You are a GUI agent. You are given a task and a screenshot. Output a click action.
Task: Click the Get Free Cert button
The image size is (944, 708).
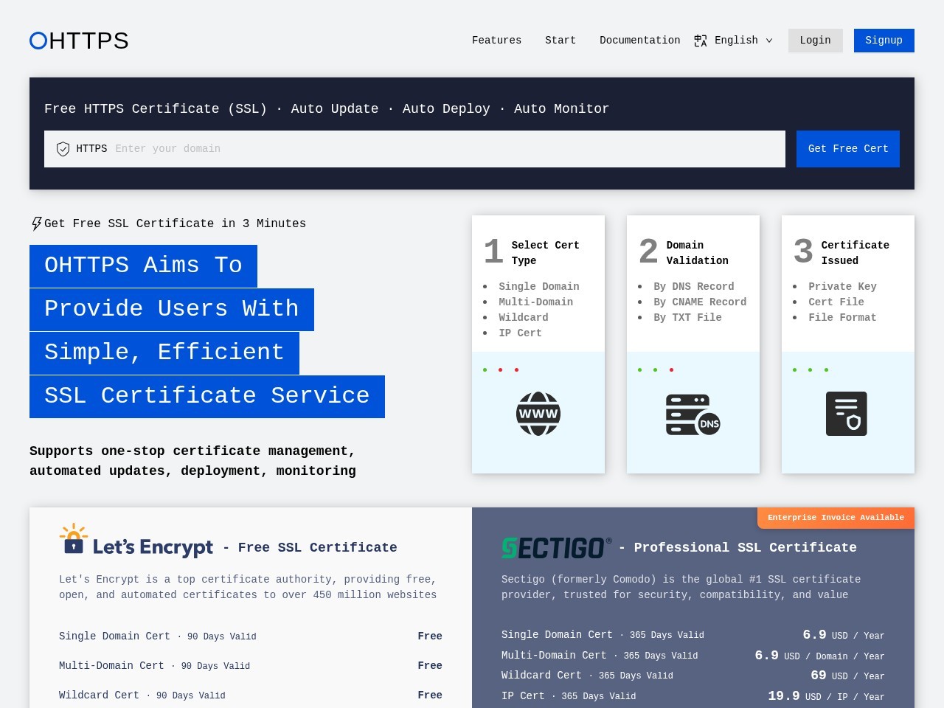click(847, 149)
